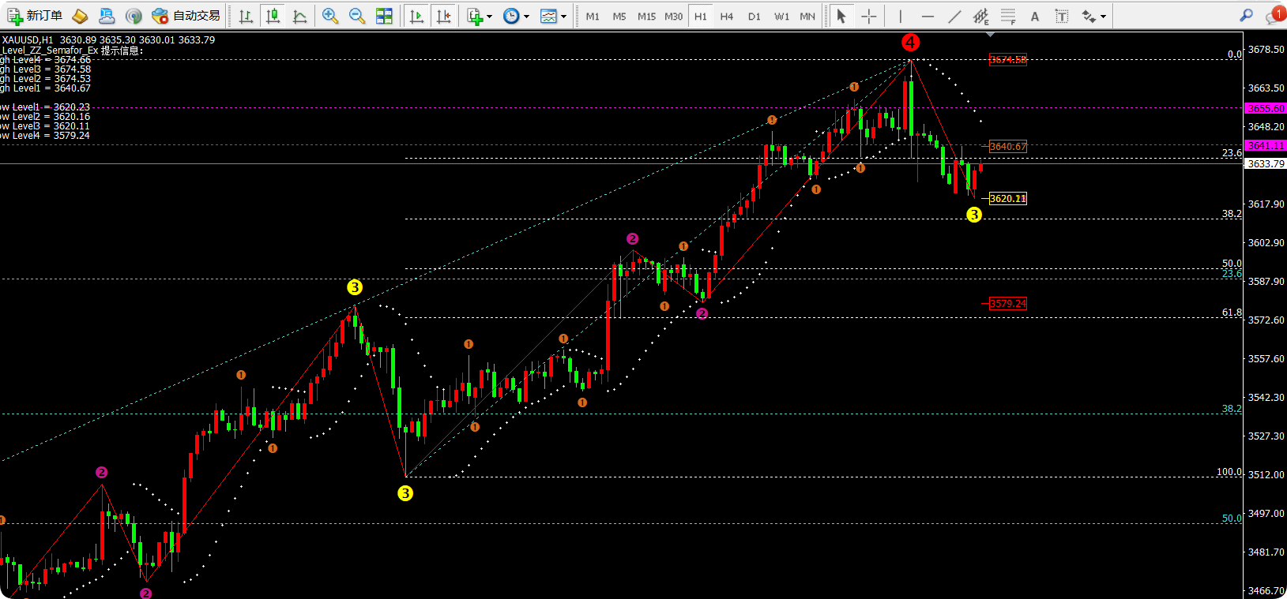Select the horizontal line drawing tool
Viewport: 1287px width, 599px height.
click(x=928, y=16)
